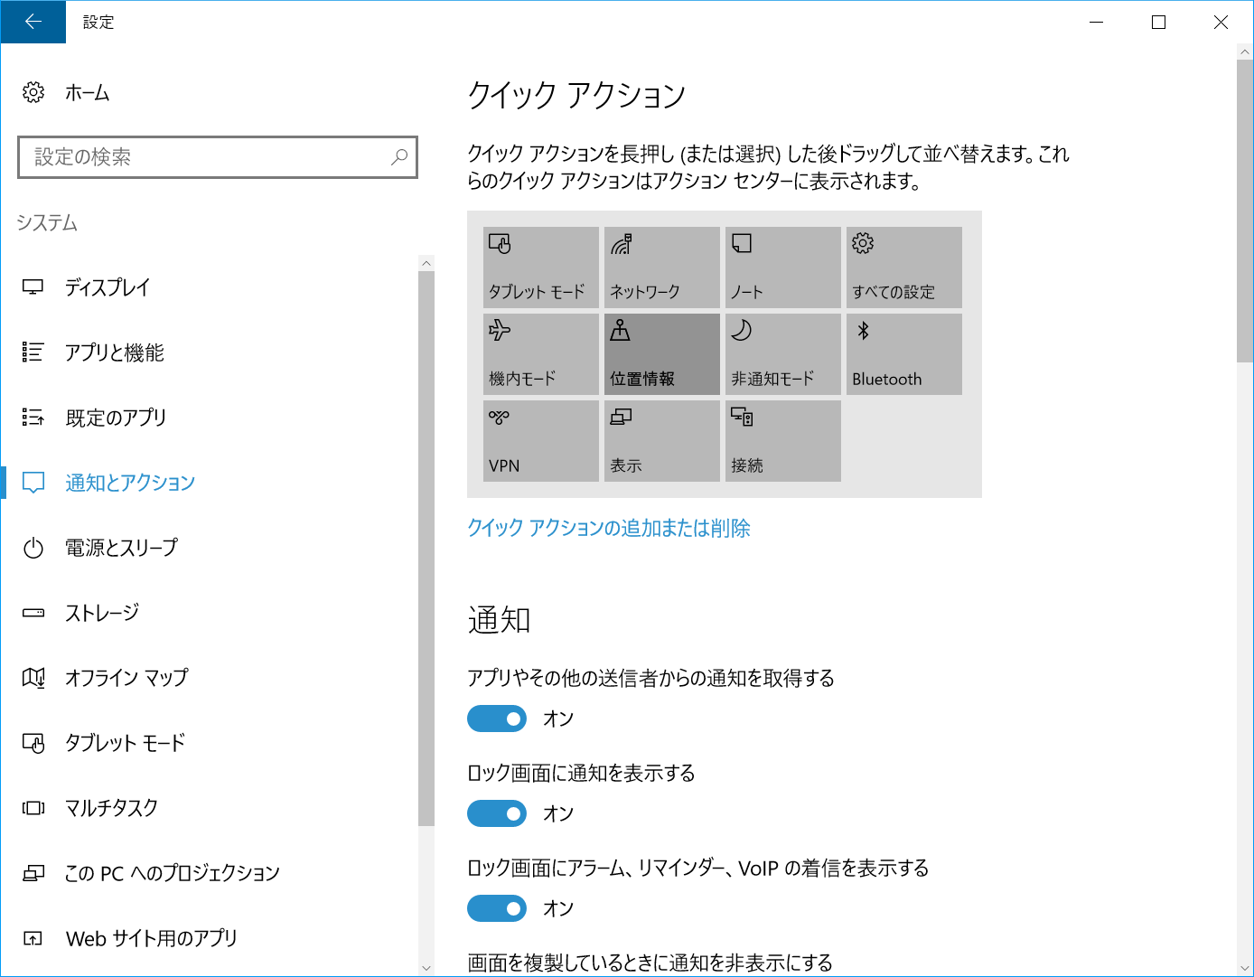Screen dimensions: 1254x977
Task: Open the Bluetooth quick action tile
Action: pos(903,353)
